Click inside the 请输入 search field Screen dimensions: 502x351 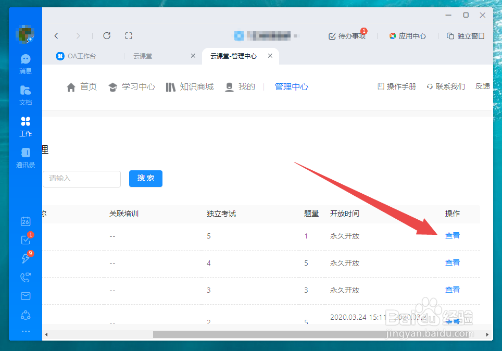point(81,179)
